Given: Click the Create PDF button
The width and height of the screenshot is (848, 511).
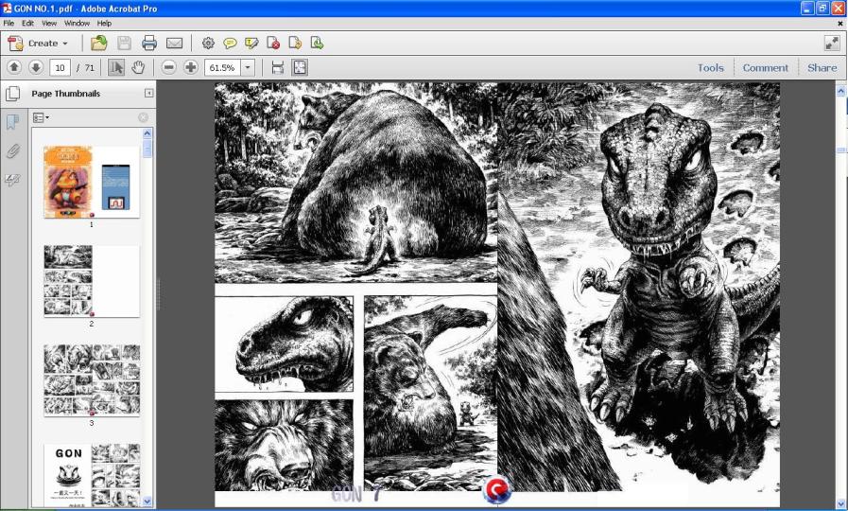Looking at the screenshot, I should click(x=38, y=43).
